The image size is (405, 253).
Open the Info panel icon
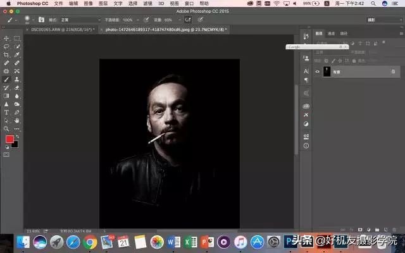pos(306,146)
